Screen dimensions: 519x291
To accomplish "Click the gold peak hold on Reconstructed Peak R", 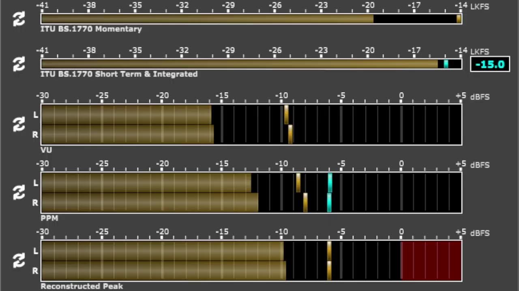I will pyautogui.click(x=329, y=271).
